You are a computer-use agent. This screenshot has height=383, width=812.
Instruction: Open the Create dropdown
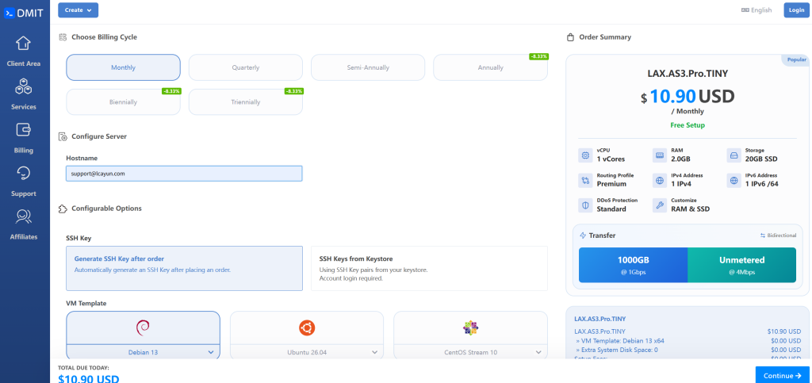[78, 10]
